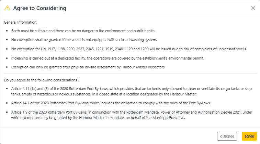Click the Article 1.9 consideration paragraph
The width and height of the screenshot is (260, 144).
pos(132,115)
